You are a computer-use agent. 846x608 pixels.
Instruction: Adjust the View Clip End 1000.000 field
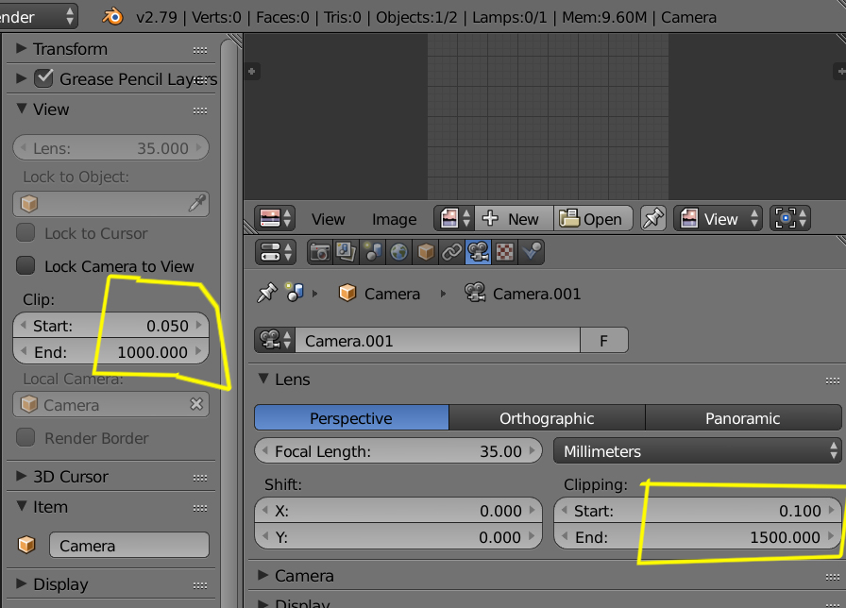pos(110,352)
